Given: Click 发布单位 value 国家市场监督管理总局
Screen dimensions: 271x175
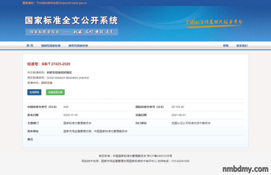Looking at the screenshot, I should point(77,131).
